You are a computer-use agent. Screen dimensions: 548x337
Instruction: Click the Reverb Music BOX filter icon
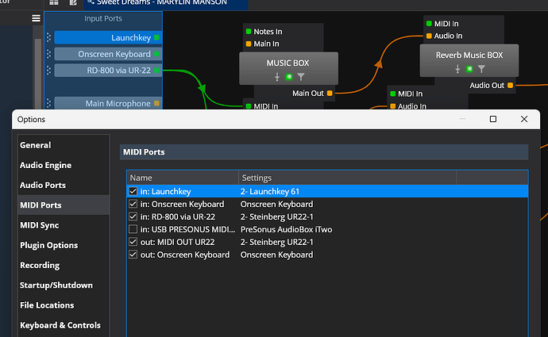(481, 69)
